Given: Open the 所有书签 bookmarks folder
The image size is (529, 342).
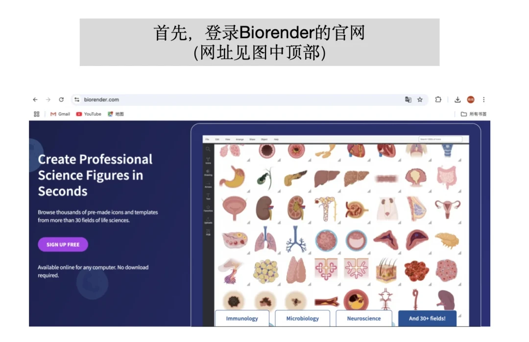Looking at the screenshot, I should (x=474, y=114).
